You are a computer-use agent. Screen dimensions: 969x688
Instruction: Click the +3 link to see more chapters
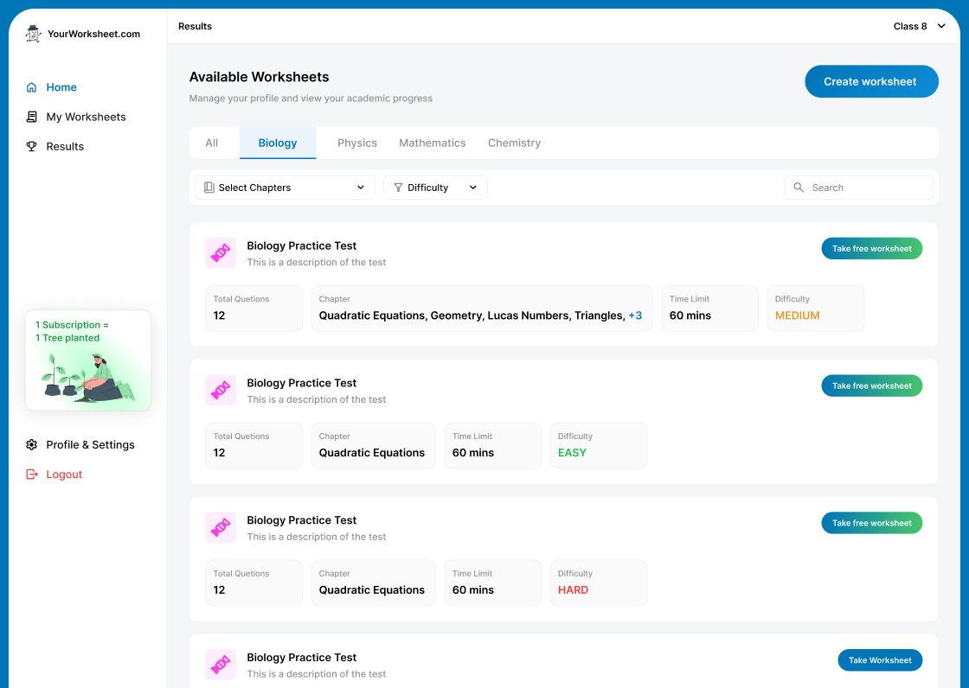pyautogui.click(x=635, y=315)
